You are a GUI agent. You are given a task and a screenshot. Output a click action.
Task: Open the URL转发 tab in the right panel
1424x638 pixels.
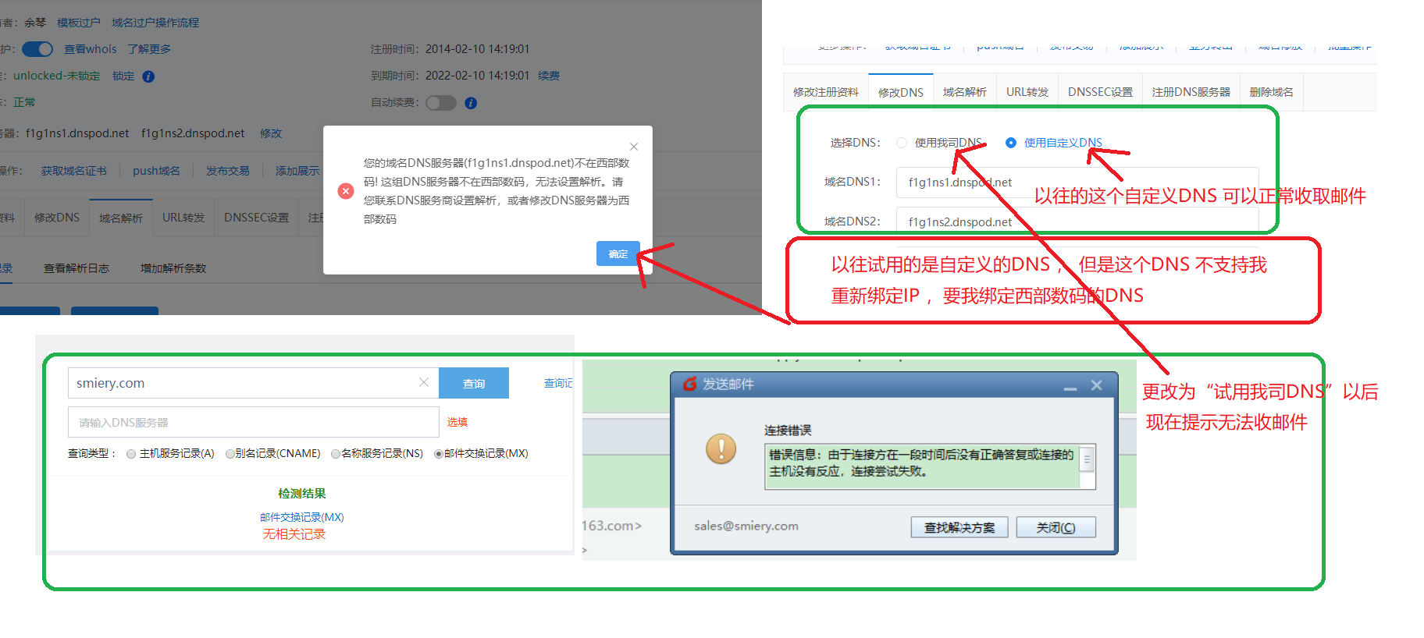(x=1027, y=92)
